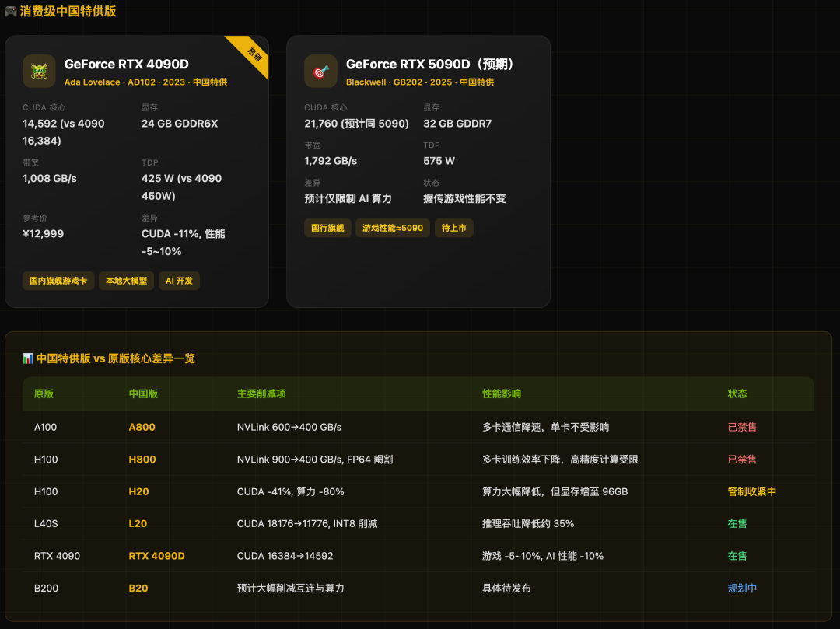Click the 具体待发布 cell
Image resolution: width=840 pixels, height=629 pixels.
point(506,588)
